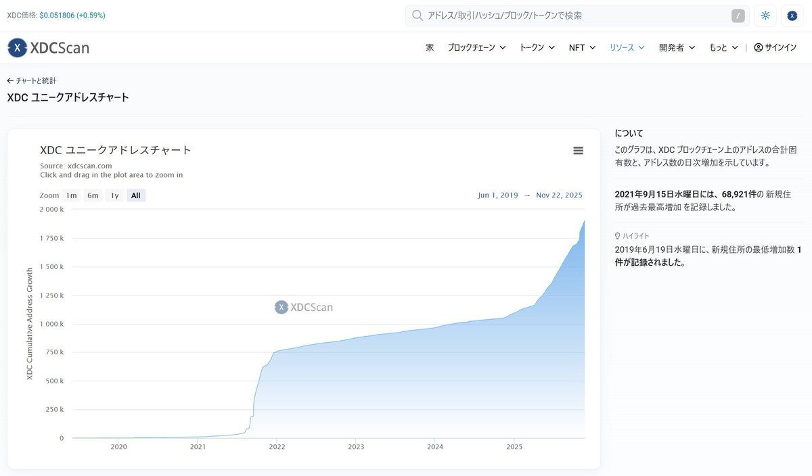The height and width of the screenshot is (476, 812).
Task: Expand the トークン dropdown menu
Action: click(537, 48)
